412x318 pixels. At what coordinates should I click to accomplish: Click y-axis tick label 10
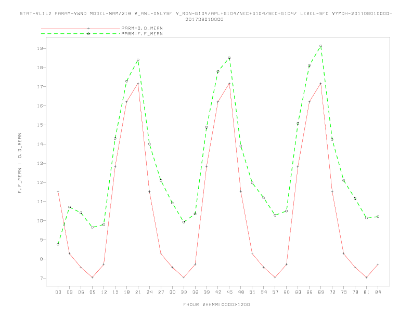pos(40,221)
